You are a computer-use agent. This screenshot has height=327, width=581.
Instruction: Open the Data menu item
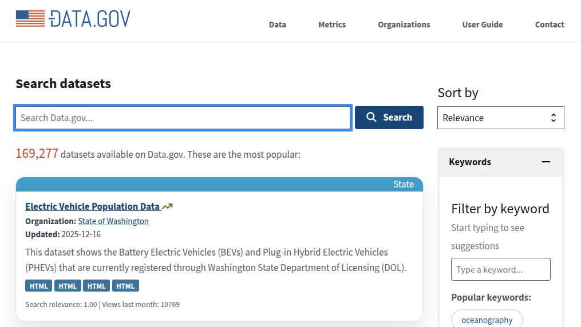coord(278,25)
